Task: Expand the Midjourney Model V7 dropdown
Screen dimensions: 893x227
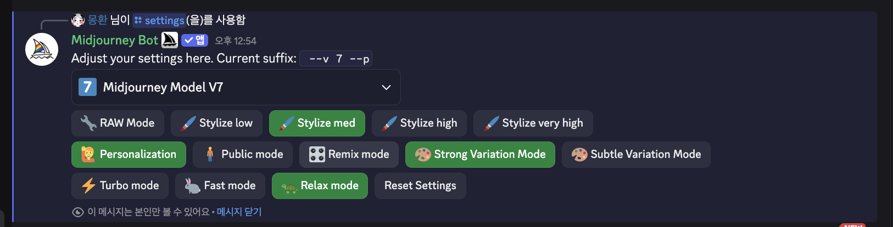Action: 236,87
